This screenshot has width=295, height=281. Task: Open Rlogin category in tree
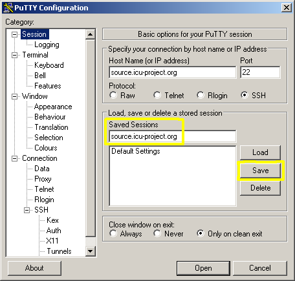point(44,200)
